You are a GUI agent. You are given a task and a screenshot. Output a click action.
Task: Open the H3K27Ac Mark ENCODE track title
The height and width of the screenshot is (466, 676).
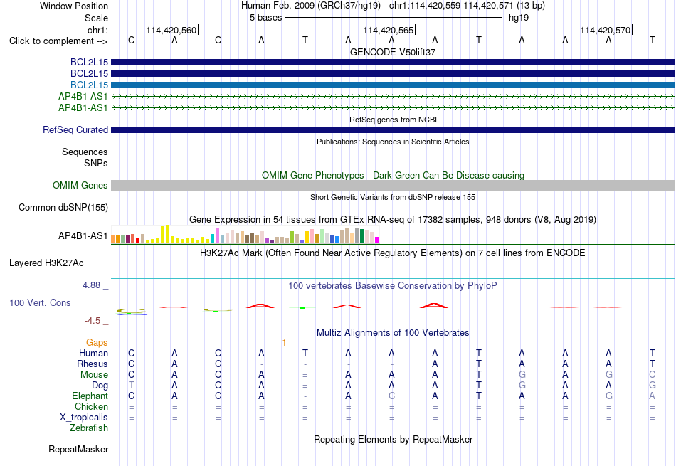(x=393, y=253)
